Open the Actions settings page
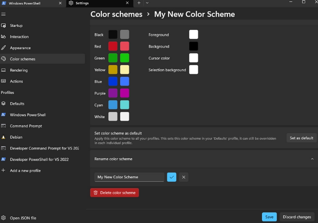318x223 pixels. tap(42, 81)
